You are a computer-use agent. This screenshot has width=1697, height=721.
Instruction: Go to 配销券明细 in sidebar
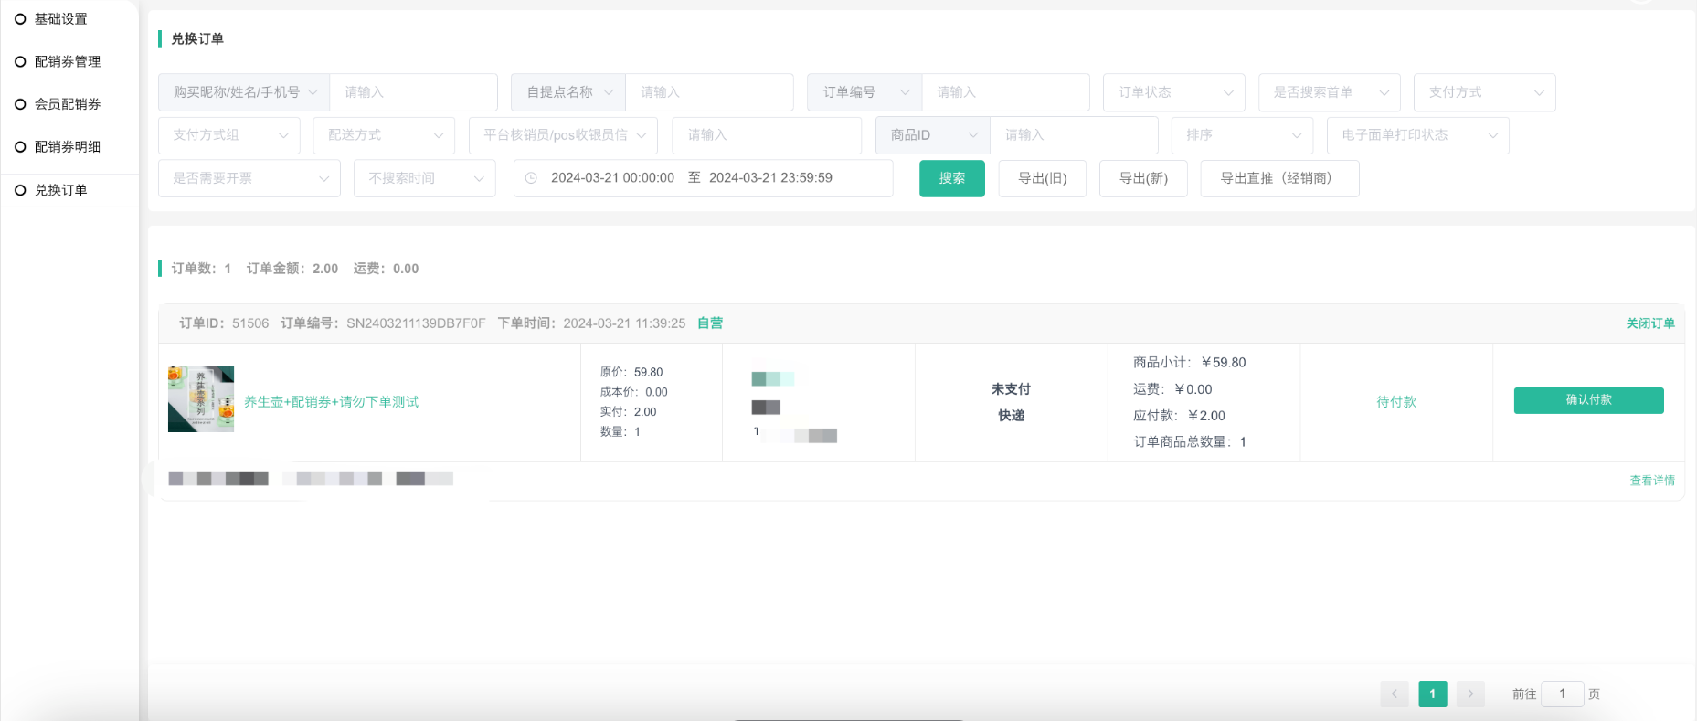(67, 147)
